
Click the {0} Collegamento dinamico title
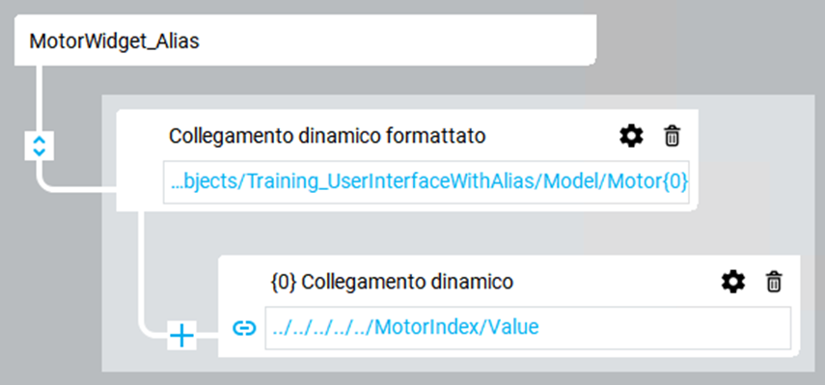point(392,282)
